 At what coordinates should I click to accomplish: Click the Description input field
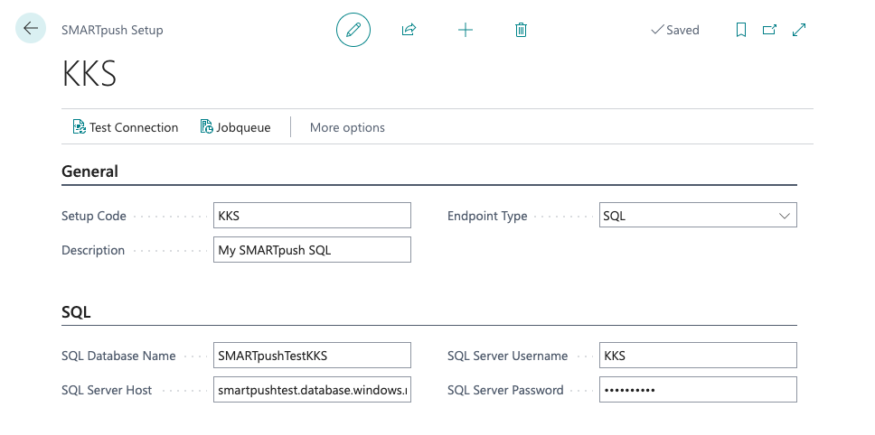(x=312, y=250)
